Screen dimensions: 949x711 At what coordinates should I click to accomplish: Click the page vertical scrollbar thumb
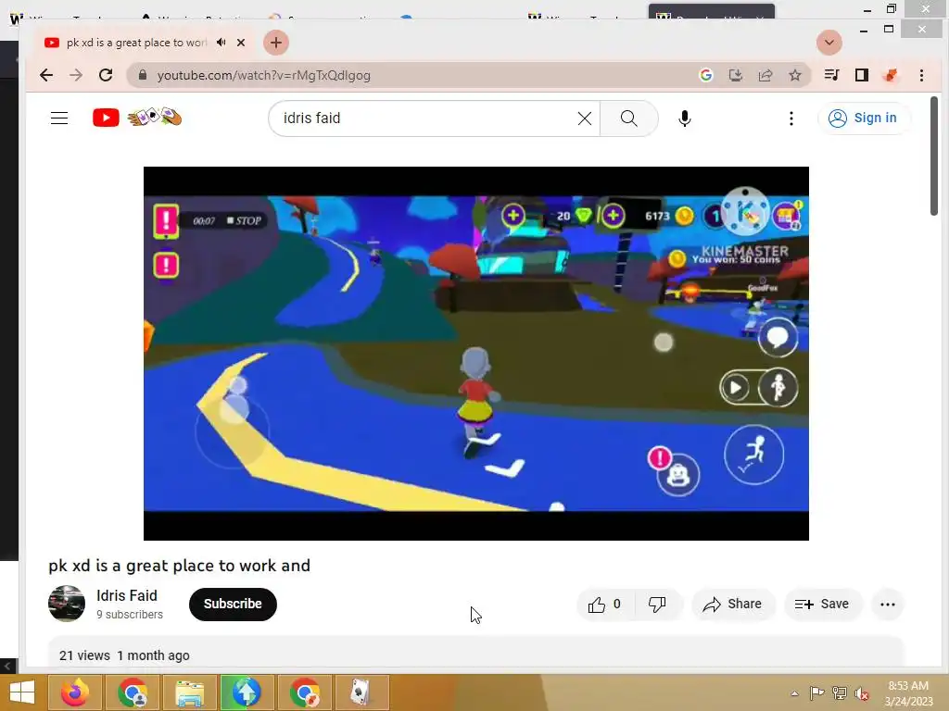(934, 156)
